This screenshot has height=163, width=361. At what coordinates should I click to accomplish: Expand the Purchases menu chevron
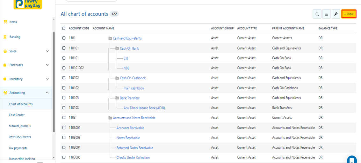click(47, 65)
